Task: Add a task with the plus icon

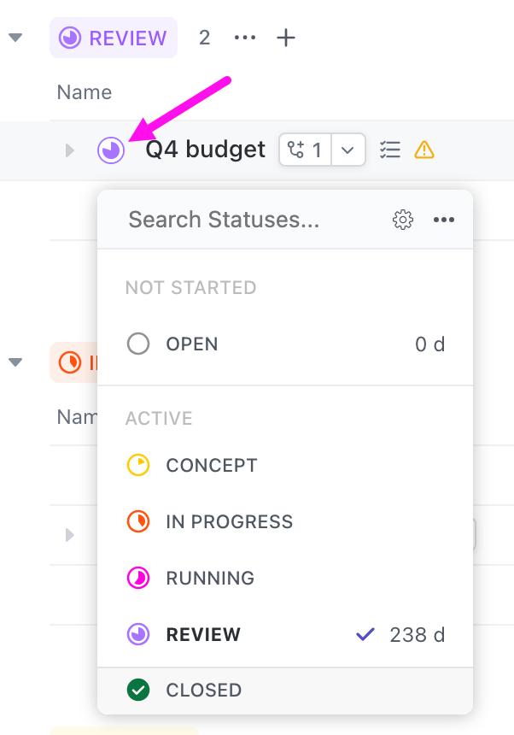Action: [x=286, y=38]
